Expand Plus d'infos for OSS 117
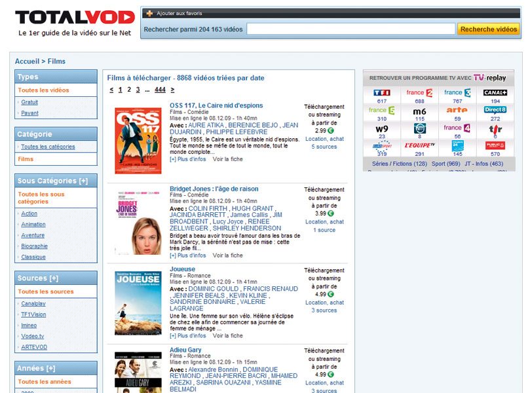 188,159
